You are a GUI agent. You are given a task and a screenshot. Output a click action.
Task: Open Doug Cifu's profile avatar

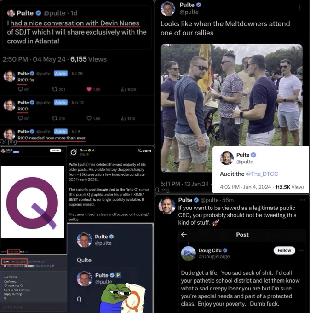pyautogui.click(x=188, y=253)
